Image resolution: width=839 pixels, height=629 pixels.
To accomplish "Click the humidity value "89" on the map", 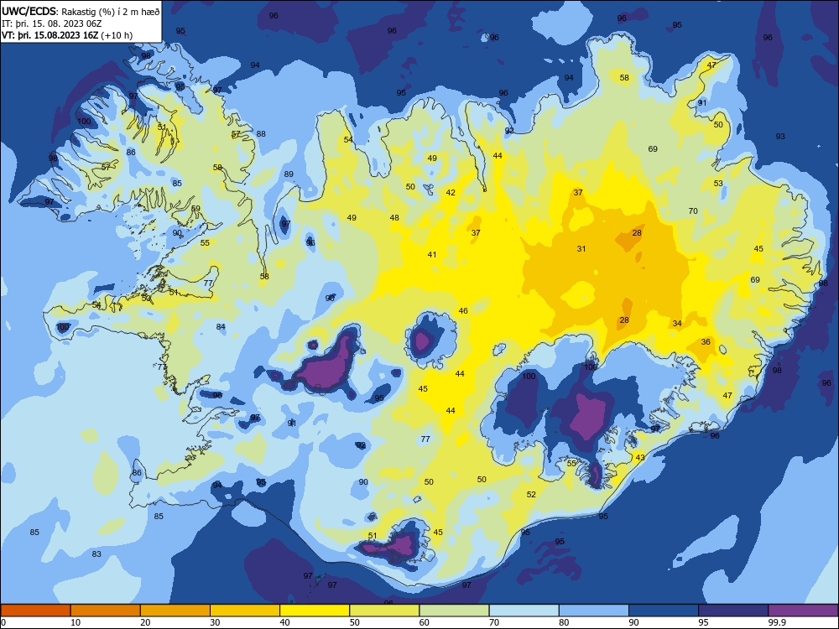I will (289, 174).
